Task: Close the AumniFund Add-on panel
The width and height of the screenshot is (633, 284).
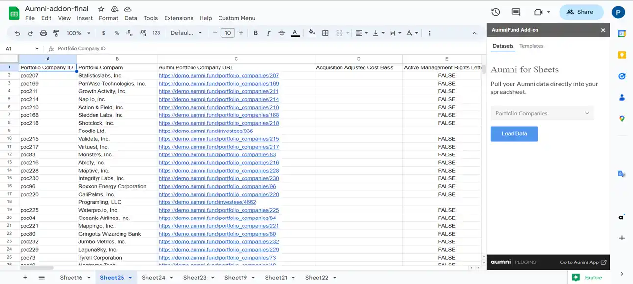Action: (603, 30)
